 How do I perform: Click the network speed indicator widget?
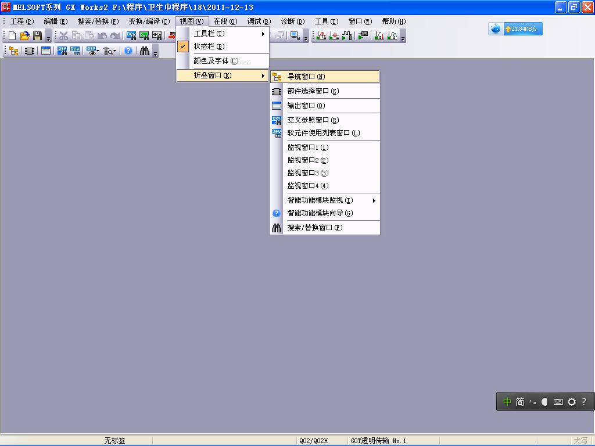pos(515,29)
